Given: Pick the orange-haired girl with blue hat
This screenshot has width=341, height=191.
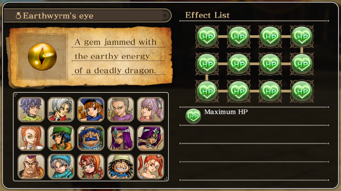Looking at the screenshot, I should point(91,109).
